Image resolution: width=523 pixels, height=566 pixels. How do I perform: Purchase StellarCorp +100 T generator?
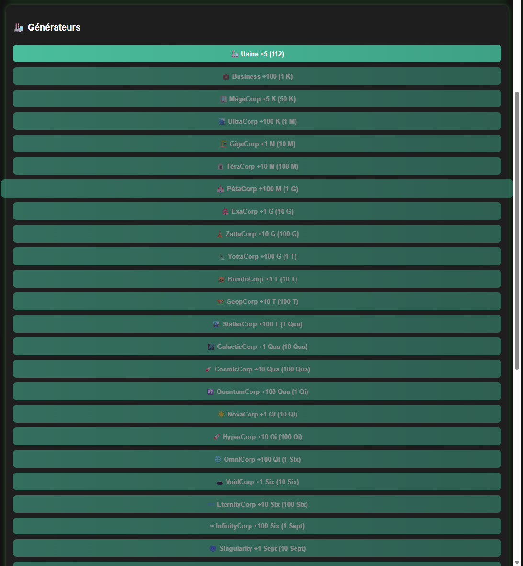[257, 324]
